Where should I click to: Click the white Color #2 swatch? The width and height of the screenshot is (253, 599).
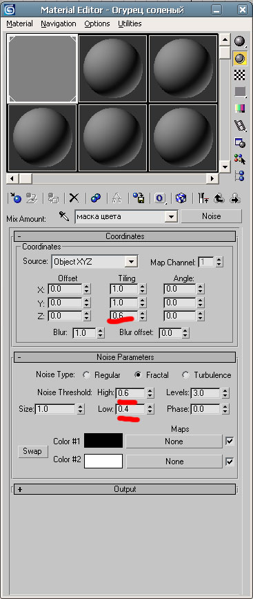[x=103, y=461]
